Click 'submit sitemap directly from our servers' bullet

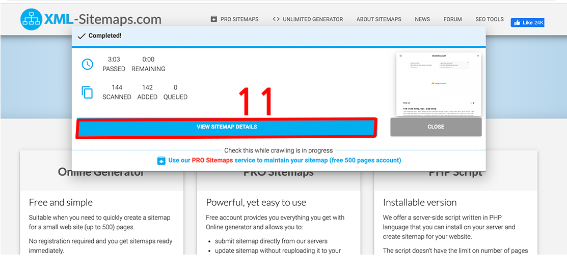pyautogui.click(x=271, y=241)
